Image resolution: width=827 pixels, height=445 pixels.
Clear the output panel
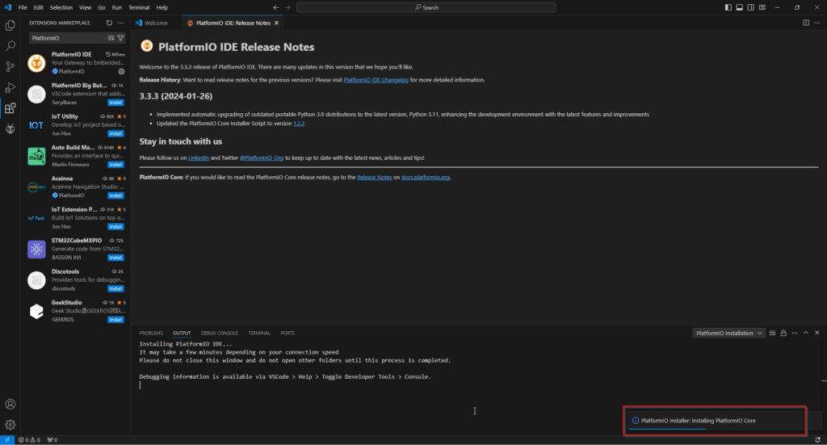[x=772, y=334]
